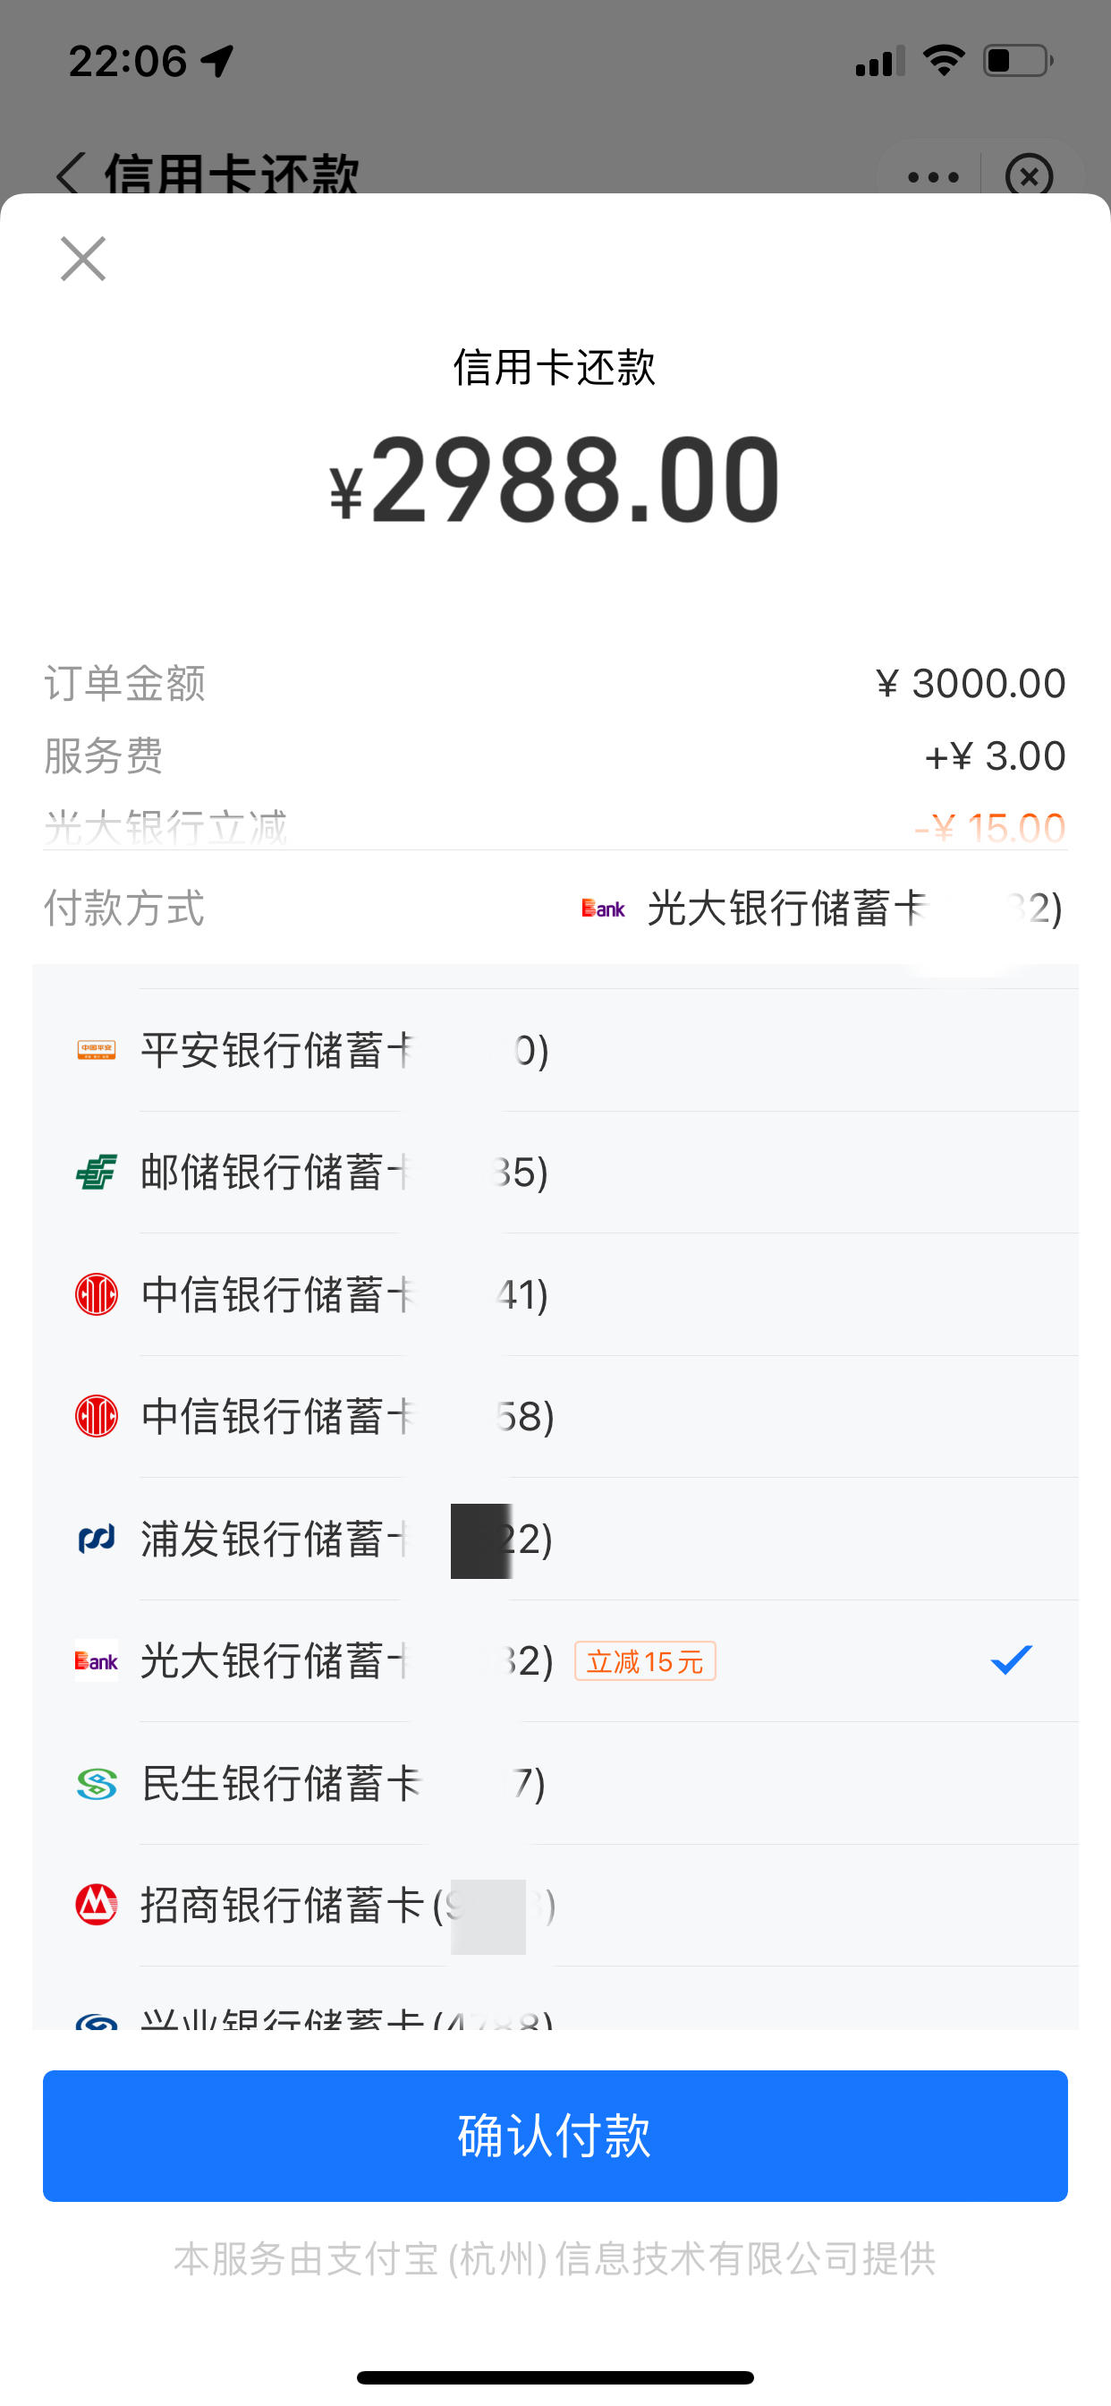This screenshot has height=2406, width=1111.
Task: Select 浦发银行储蓄卡 as payment card
Action: tap(555, 1539)
